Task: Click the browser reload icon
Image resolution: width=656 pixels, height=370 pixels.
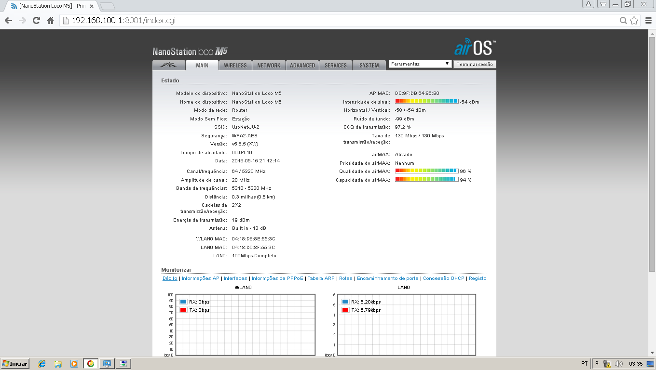Action: pyautogui.click(x=36, y=21)
